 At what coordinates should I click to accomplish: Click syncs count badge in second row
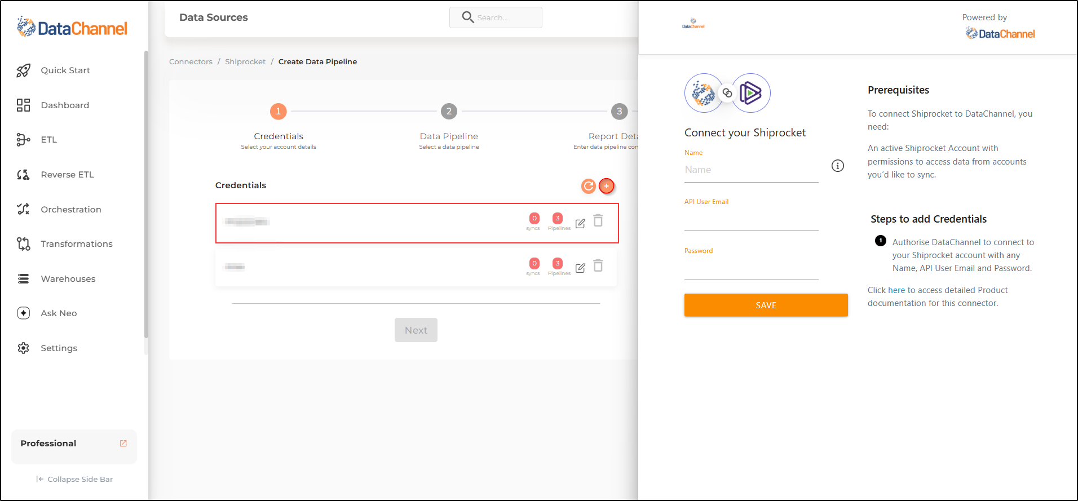pyautogui.click(x=534, y=263)
